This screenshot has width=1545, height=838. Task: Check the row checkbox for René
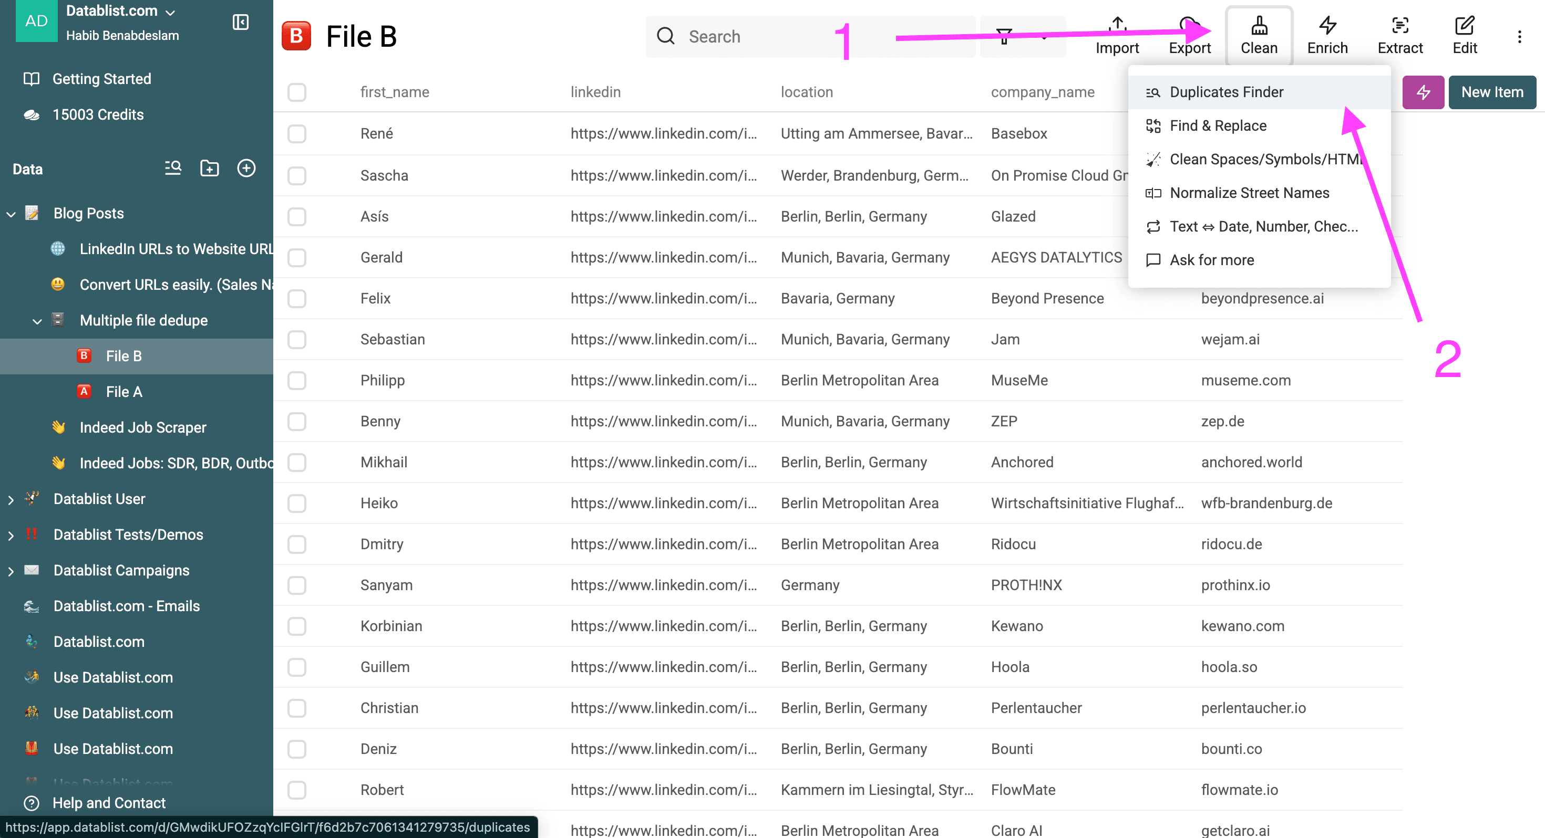[x=297, y=134]
